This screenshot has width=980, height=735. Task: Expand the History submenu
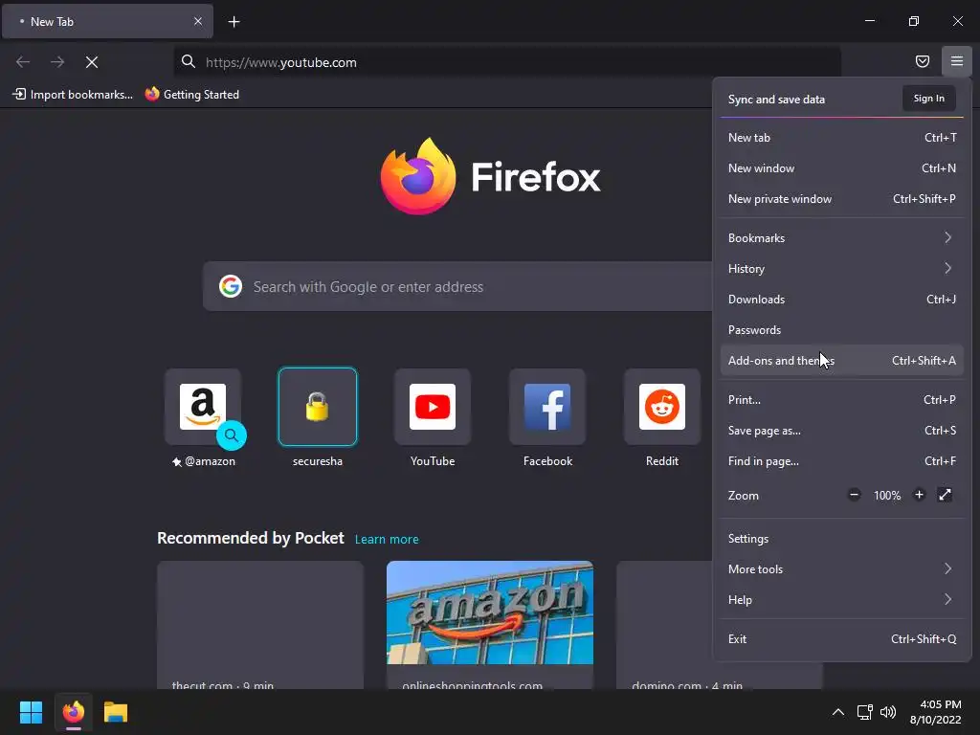(x=841, y=268)
